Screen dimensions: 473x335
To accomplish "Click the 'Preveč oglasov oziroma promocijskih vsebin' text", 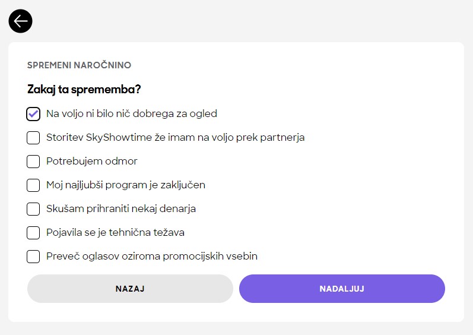I will (152, 256).
